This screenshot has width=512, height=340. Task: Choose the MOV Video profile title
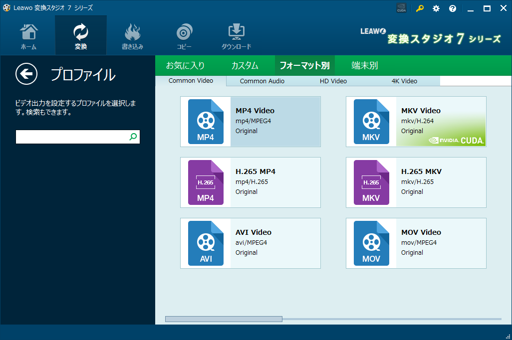[421, 232]
